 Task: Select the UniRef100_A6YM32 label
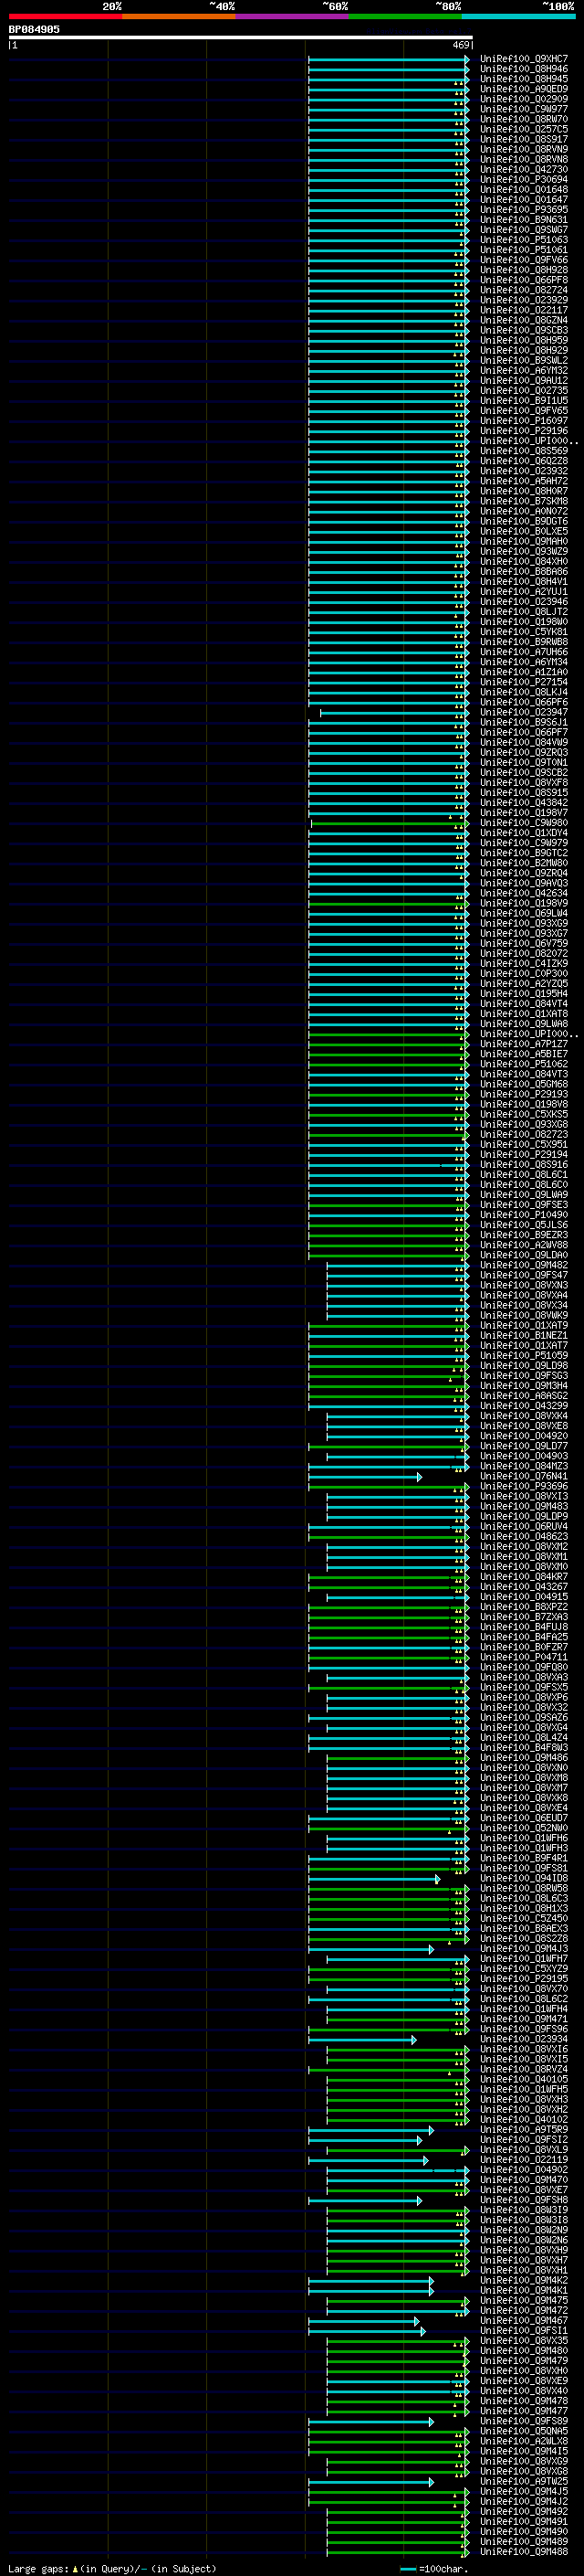[x=524, y=370]
